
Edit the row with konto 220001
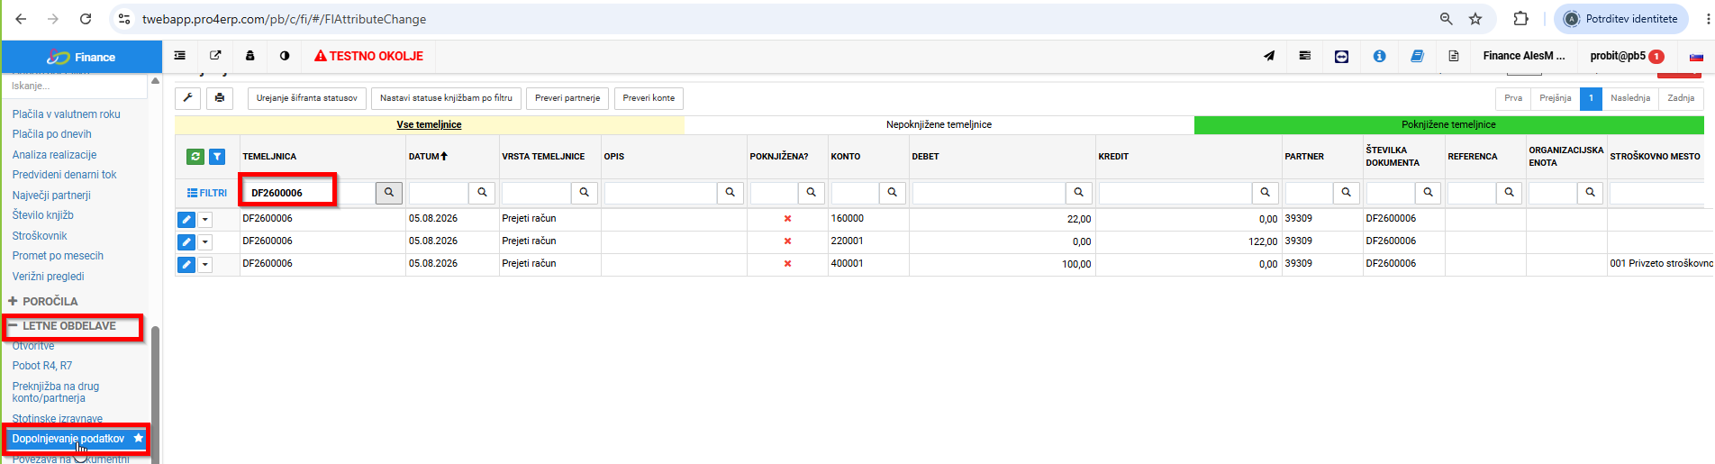pos(186,241)
